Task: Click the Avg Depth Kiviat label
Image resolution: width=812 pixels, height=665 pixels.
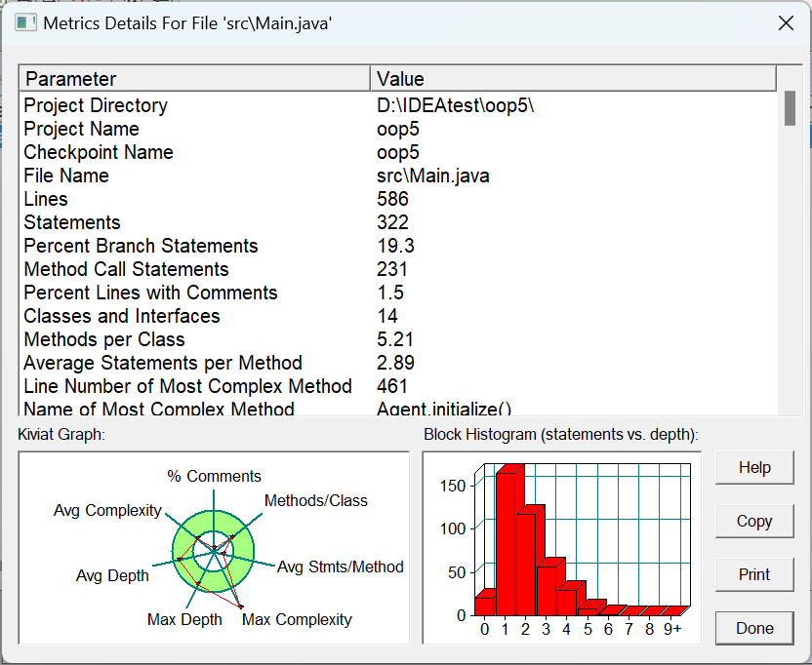Action: [x=112, y=575]
